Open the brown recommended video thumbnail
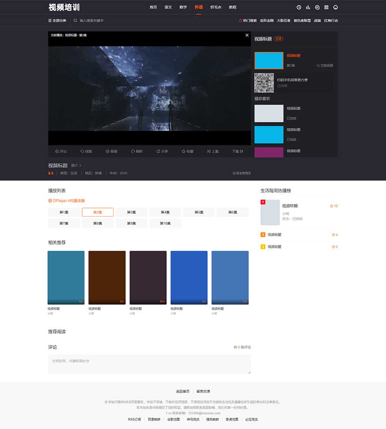 pos(107,277)
